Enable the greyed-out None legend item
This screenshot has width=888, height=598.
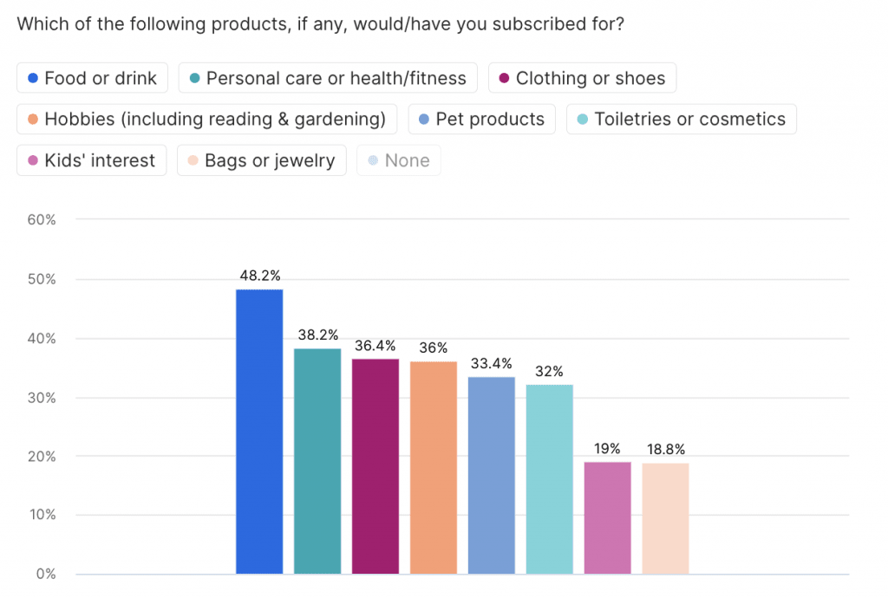[398, 160]
